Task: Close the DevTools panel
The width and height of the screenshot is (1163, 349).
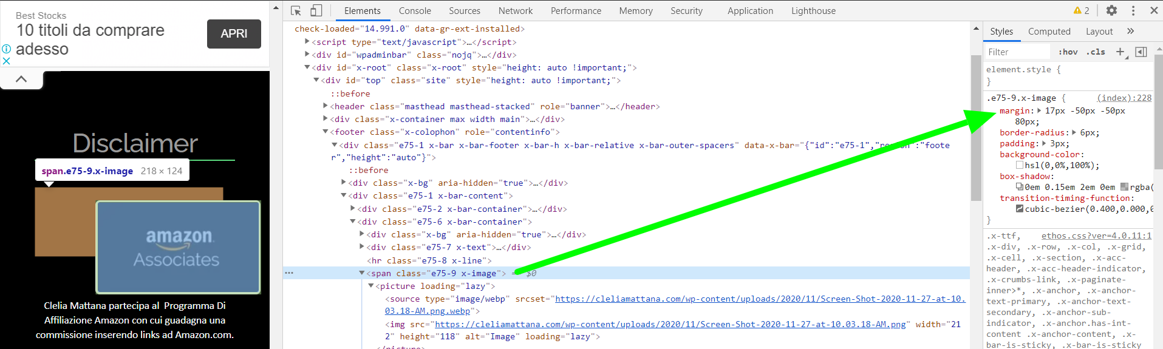Action: pos(1154,10)
